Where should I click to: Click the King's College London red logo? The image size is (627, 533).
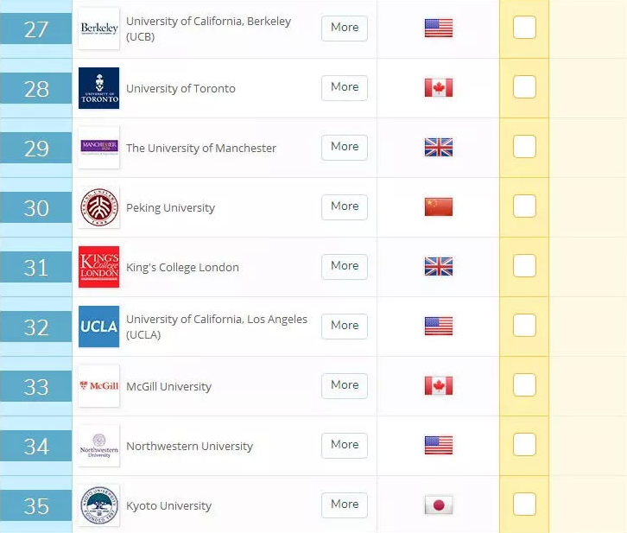[x=98, y=267]
